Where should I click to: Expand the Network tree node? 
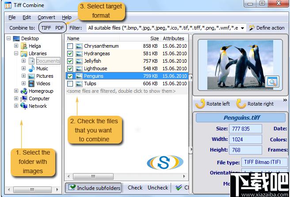[x=16, y=106]
